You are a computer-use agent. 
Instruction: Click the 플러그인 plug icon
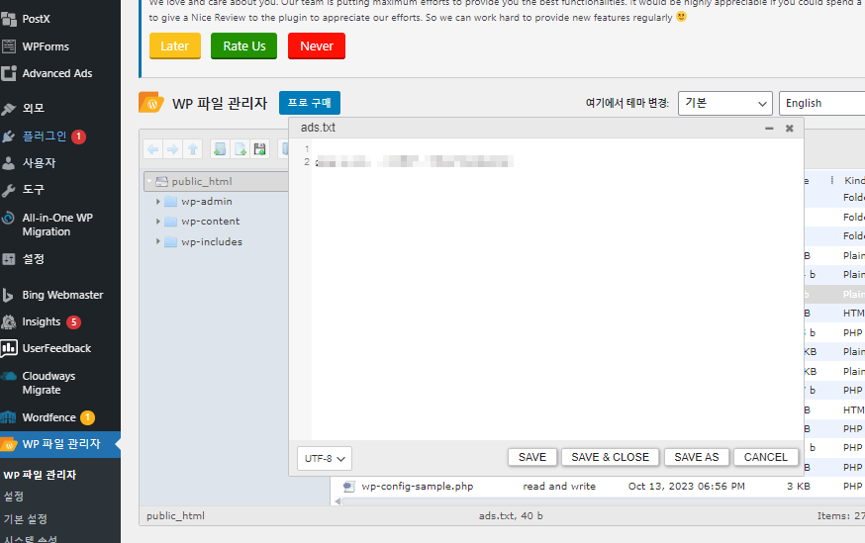point(9,136)
